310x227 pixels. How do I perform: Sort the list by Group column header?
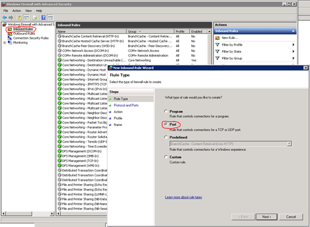point(150,32)
